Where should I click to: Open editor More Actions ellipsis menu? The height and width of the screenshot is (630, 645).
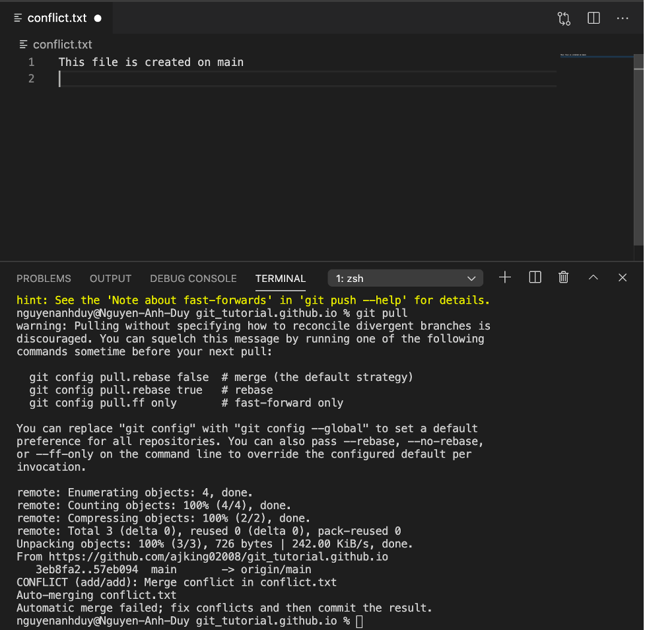coord(623,18)
